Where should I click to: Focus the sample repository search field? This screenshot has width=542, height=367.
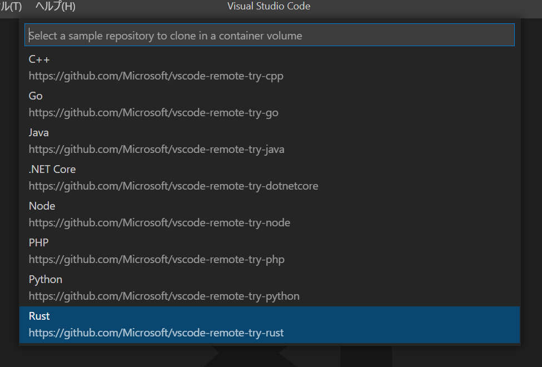[270, 35]
